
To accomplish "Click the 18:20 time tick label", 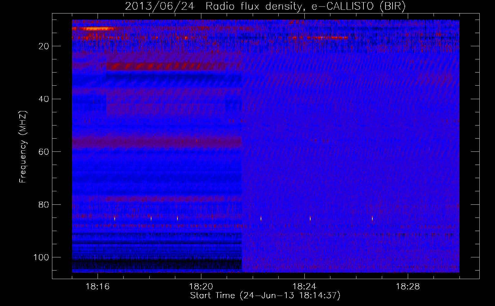I will point(201,287).
